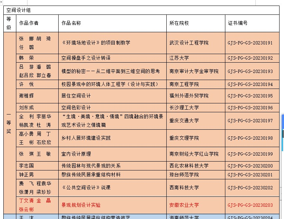Image resolution: width=284 pixels, height=219 pixels.
Task: Select the 作品作者 column header
Action: pyautogui.click(x=29, y=23)
